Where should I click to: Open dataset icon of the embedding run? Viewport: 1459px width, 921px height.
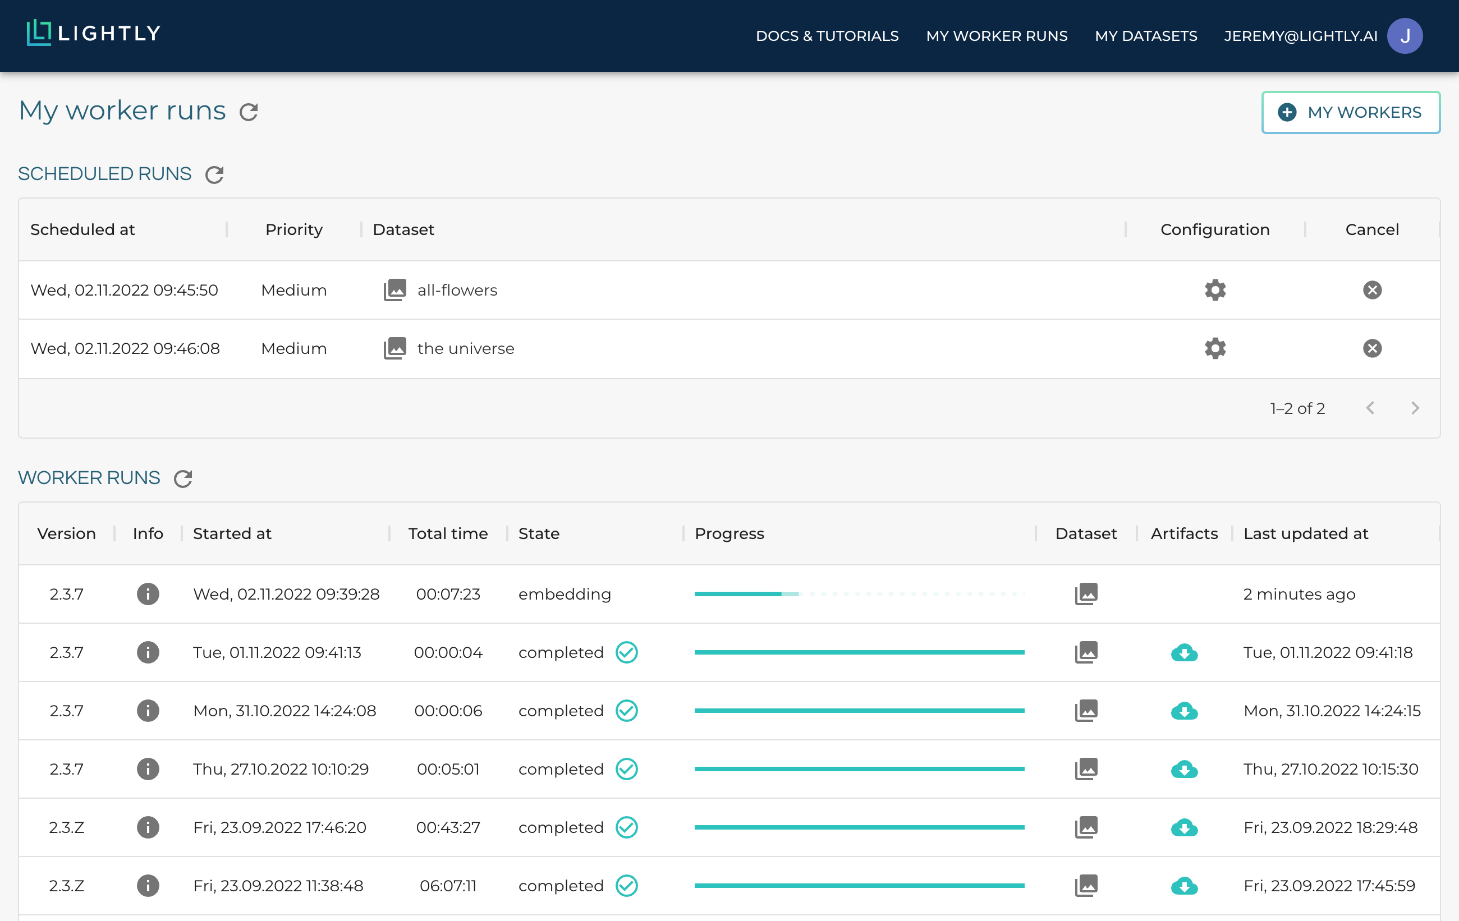pyautogui.click(x=1086, y=594)
